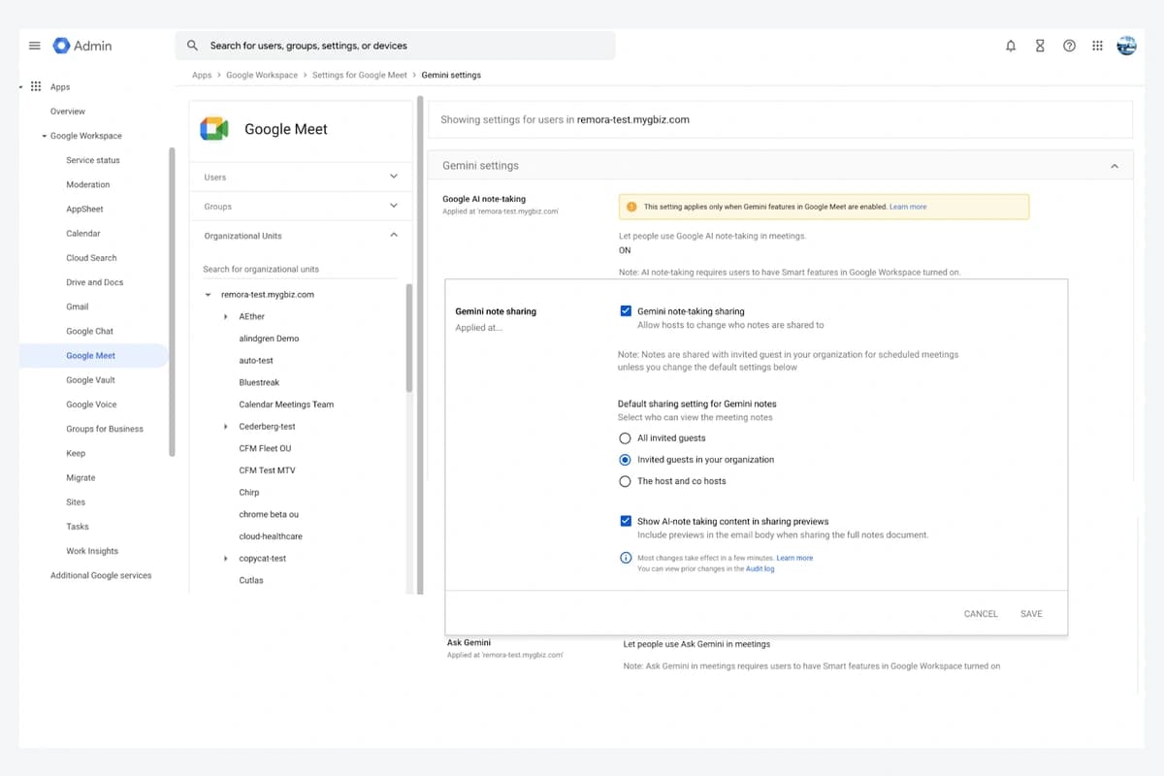1164x776 pixels.
Task: Open the notifications bell
Action: point(1011,46)
